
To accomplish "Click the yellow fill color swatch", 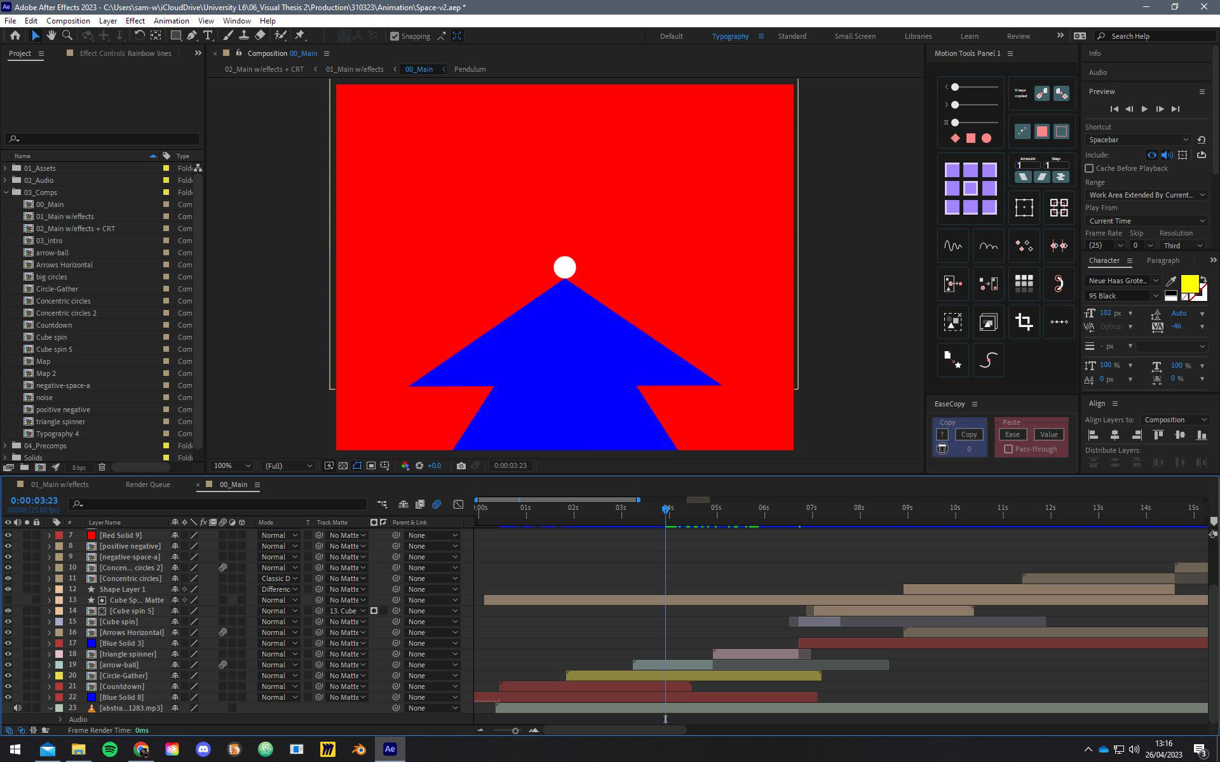I will point(1189,283).
